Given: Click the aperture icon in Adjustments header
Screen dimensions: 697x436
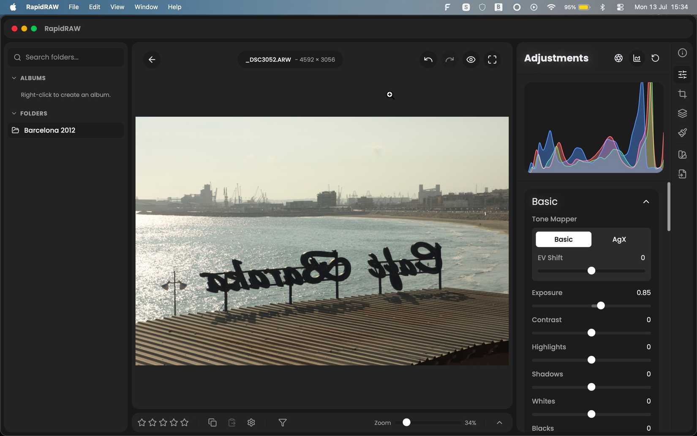Looking at the screenshot, I should (x=618, y=58).
